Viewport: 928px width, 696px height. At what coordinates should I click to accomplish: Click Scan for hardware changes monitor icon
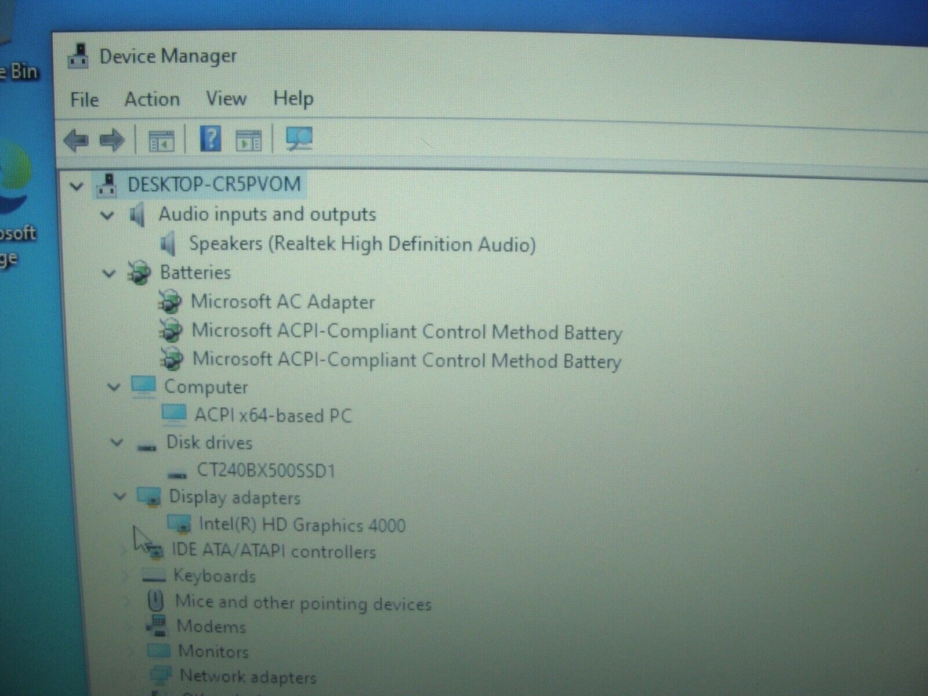(x=299, y=139)
